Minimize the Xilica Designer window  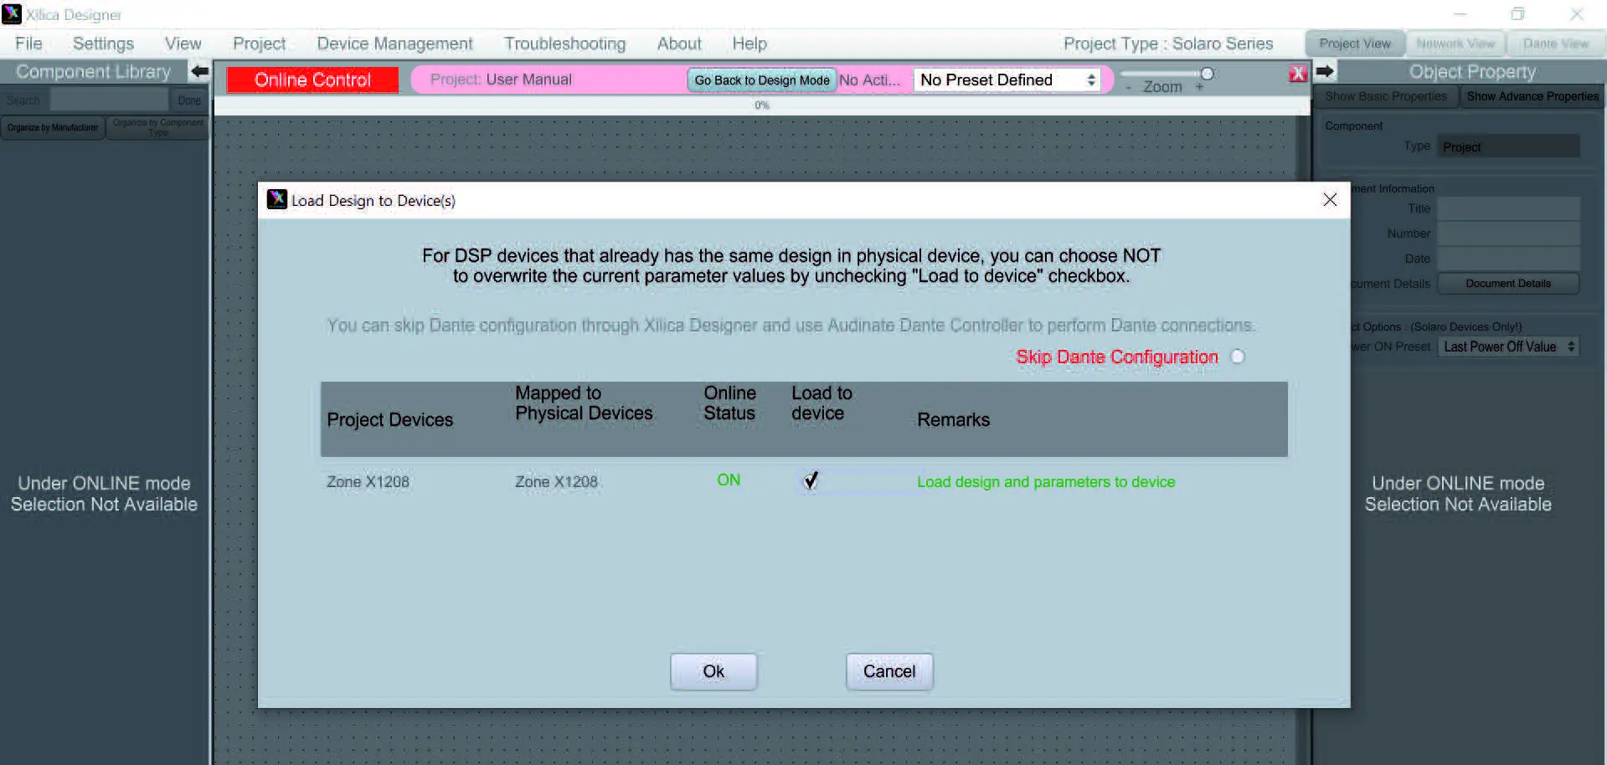click(1460, 14)
